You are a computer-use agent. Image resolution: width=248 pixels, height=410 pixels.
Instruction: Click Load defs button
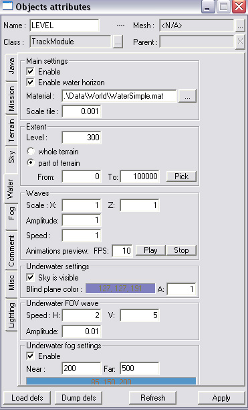27,398
